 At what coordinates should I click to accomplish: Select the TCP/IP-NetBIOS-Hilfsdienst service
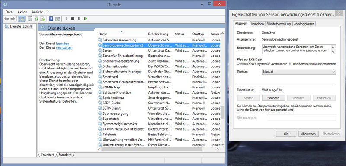click(x=123, y=129)
